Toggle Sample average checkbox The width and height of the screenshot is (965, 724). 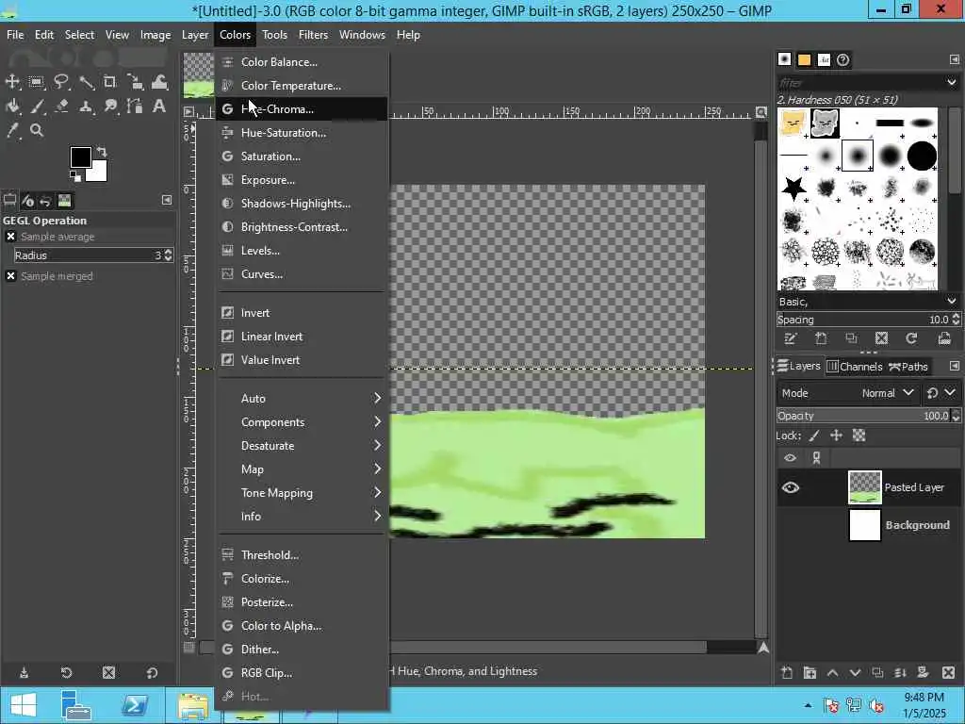tap(10, 237)
